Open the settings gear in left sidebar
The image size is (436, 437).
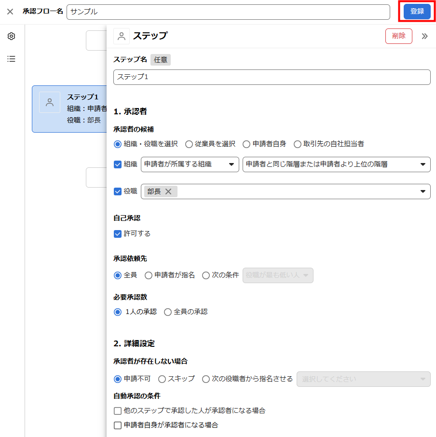point(11,37)
